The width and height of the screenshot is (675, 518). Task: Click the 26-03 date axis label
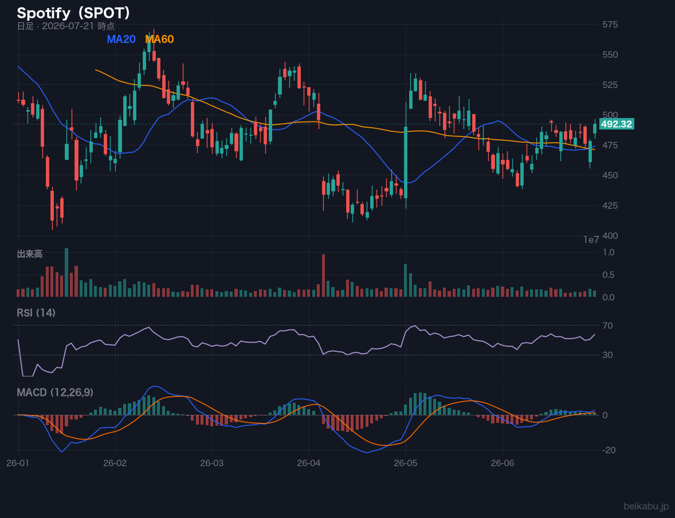(212, 464)
